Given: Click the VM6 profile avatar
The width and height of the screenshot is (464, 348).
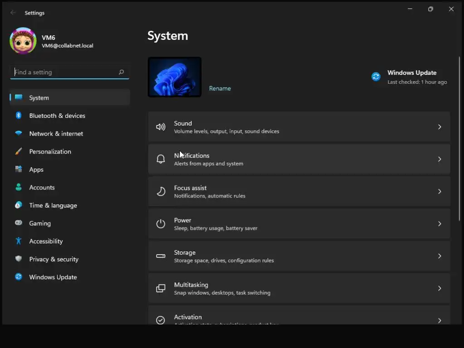Looking at the screenshot, I should tap(23, 41).
